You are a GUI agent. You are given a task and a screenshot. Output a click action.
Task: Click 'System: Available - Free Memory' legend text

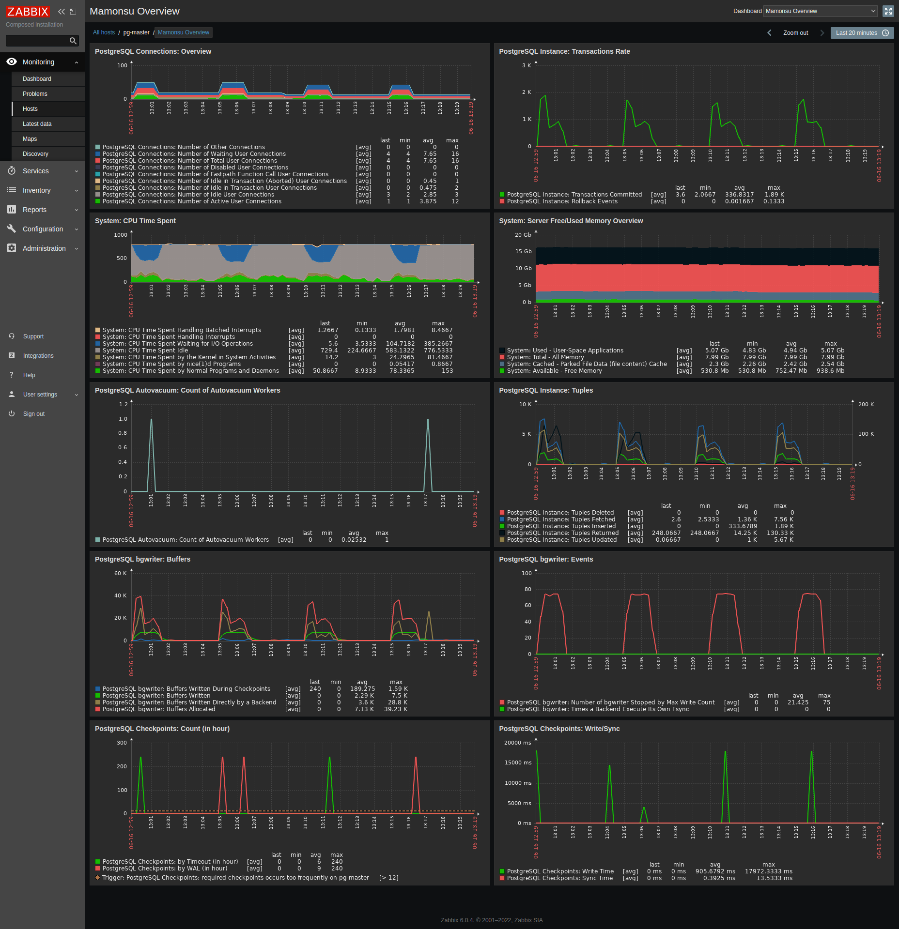click(554, 371)
